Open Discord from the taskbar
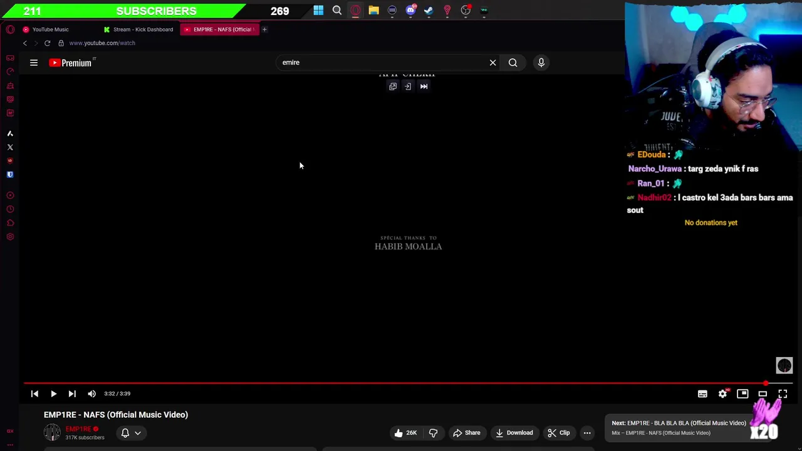802x451 pixels. (x=410, y=10)
